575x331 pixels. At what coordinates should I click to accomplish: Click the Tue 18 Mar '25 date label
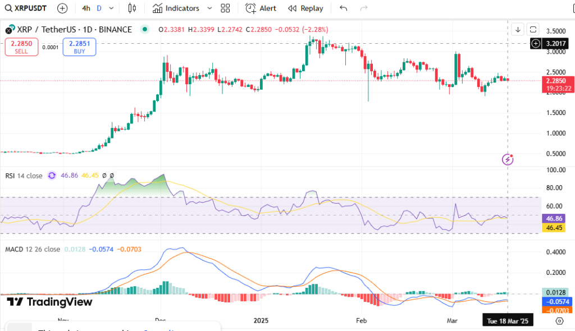(508, 321)
